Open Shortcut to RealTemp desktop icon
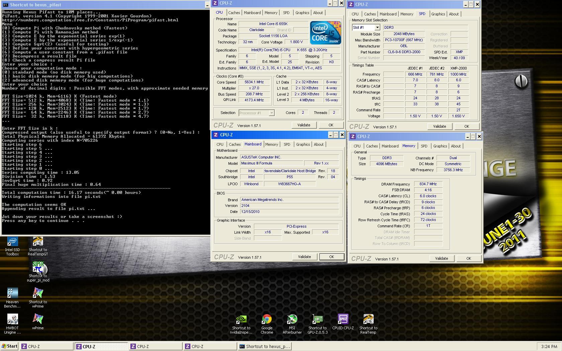Image resolution: width=562 pixels, height=351 pixels. tap(368, 324)
